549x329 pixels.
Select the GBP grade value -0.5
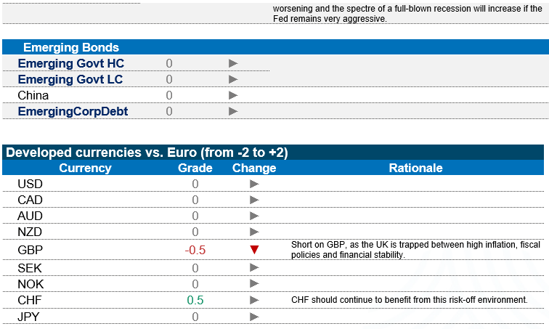point(195,250)
